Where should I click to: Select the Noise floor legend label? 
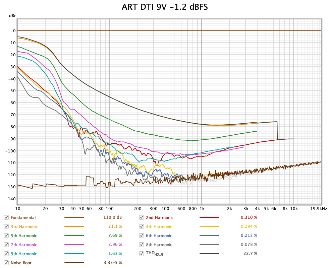tap(21, 263)
